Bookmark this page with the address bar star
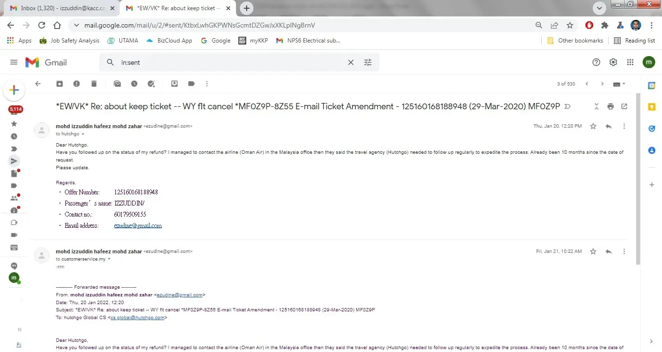This screenshot has width=662, height=352. click(x=570, y=25)
